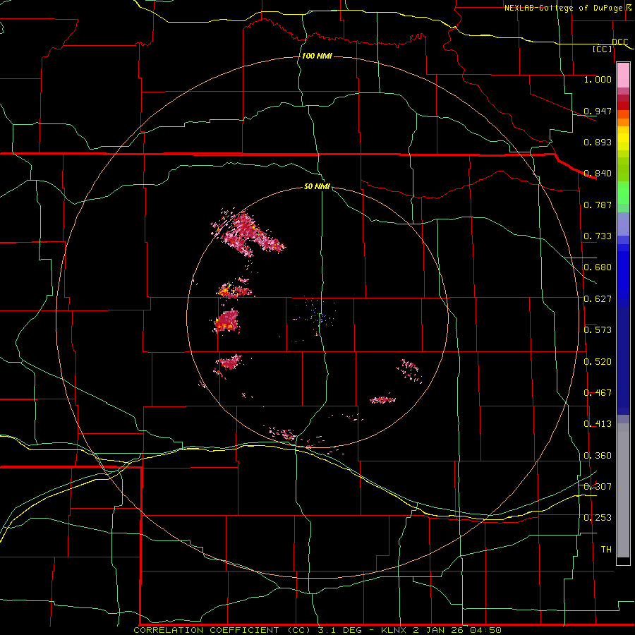Image resolution: width=635 pixels, height=635 pixels.
Task: Select the 0.253 scale value
Action: [x=598, y=518]
